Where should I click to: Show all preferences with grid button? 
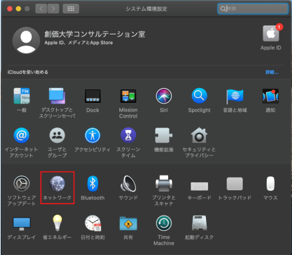click(x=71, y=9)
